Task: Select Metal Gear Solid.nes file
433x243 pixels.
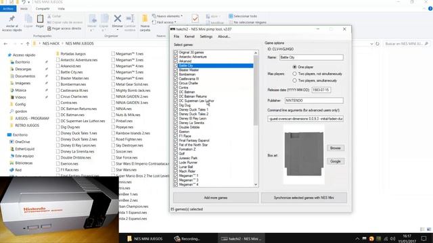Action: pos(132,84)
